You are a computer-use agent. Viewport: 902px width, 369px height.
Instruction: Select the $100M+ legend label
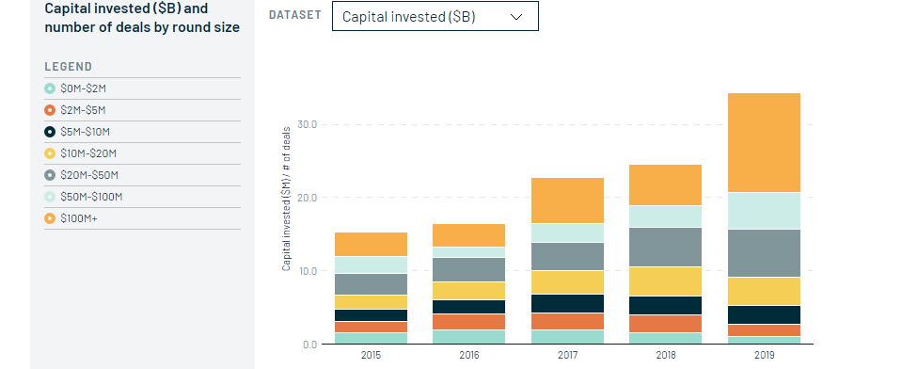click(79, 218)
